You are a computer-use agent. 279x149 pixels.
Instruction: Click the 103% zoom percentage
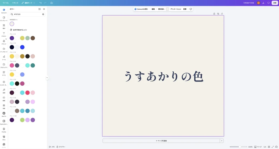(250, 147)
